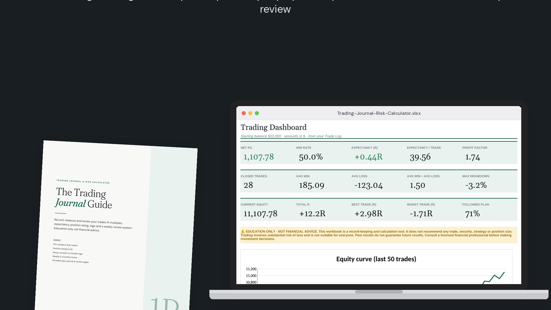Click the Worst Trade value -1.71R
Viewport: 551px width, 310px height.
[421, 214]
